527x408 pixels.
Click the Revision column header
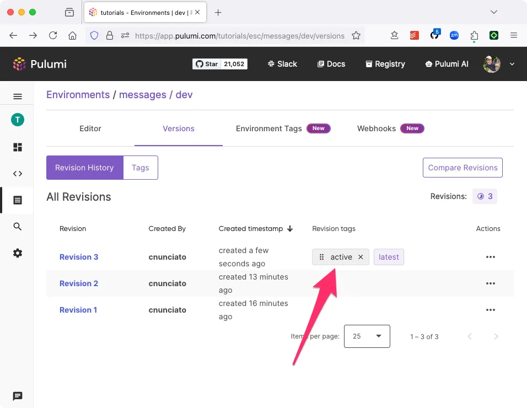[x=73, y=228]
